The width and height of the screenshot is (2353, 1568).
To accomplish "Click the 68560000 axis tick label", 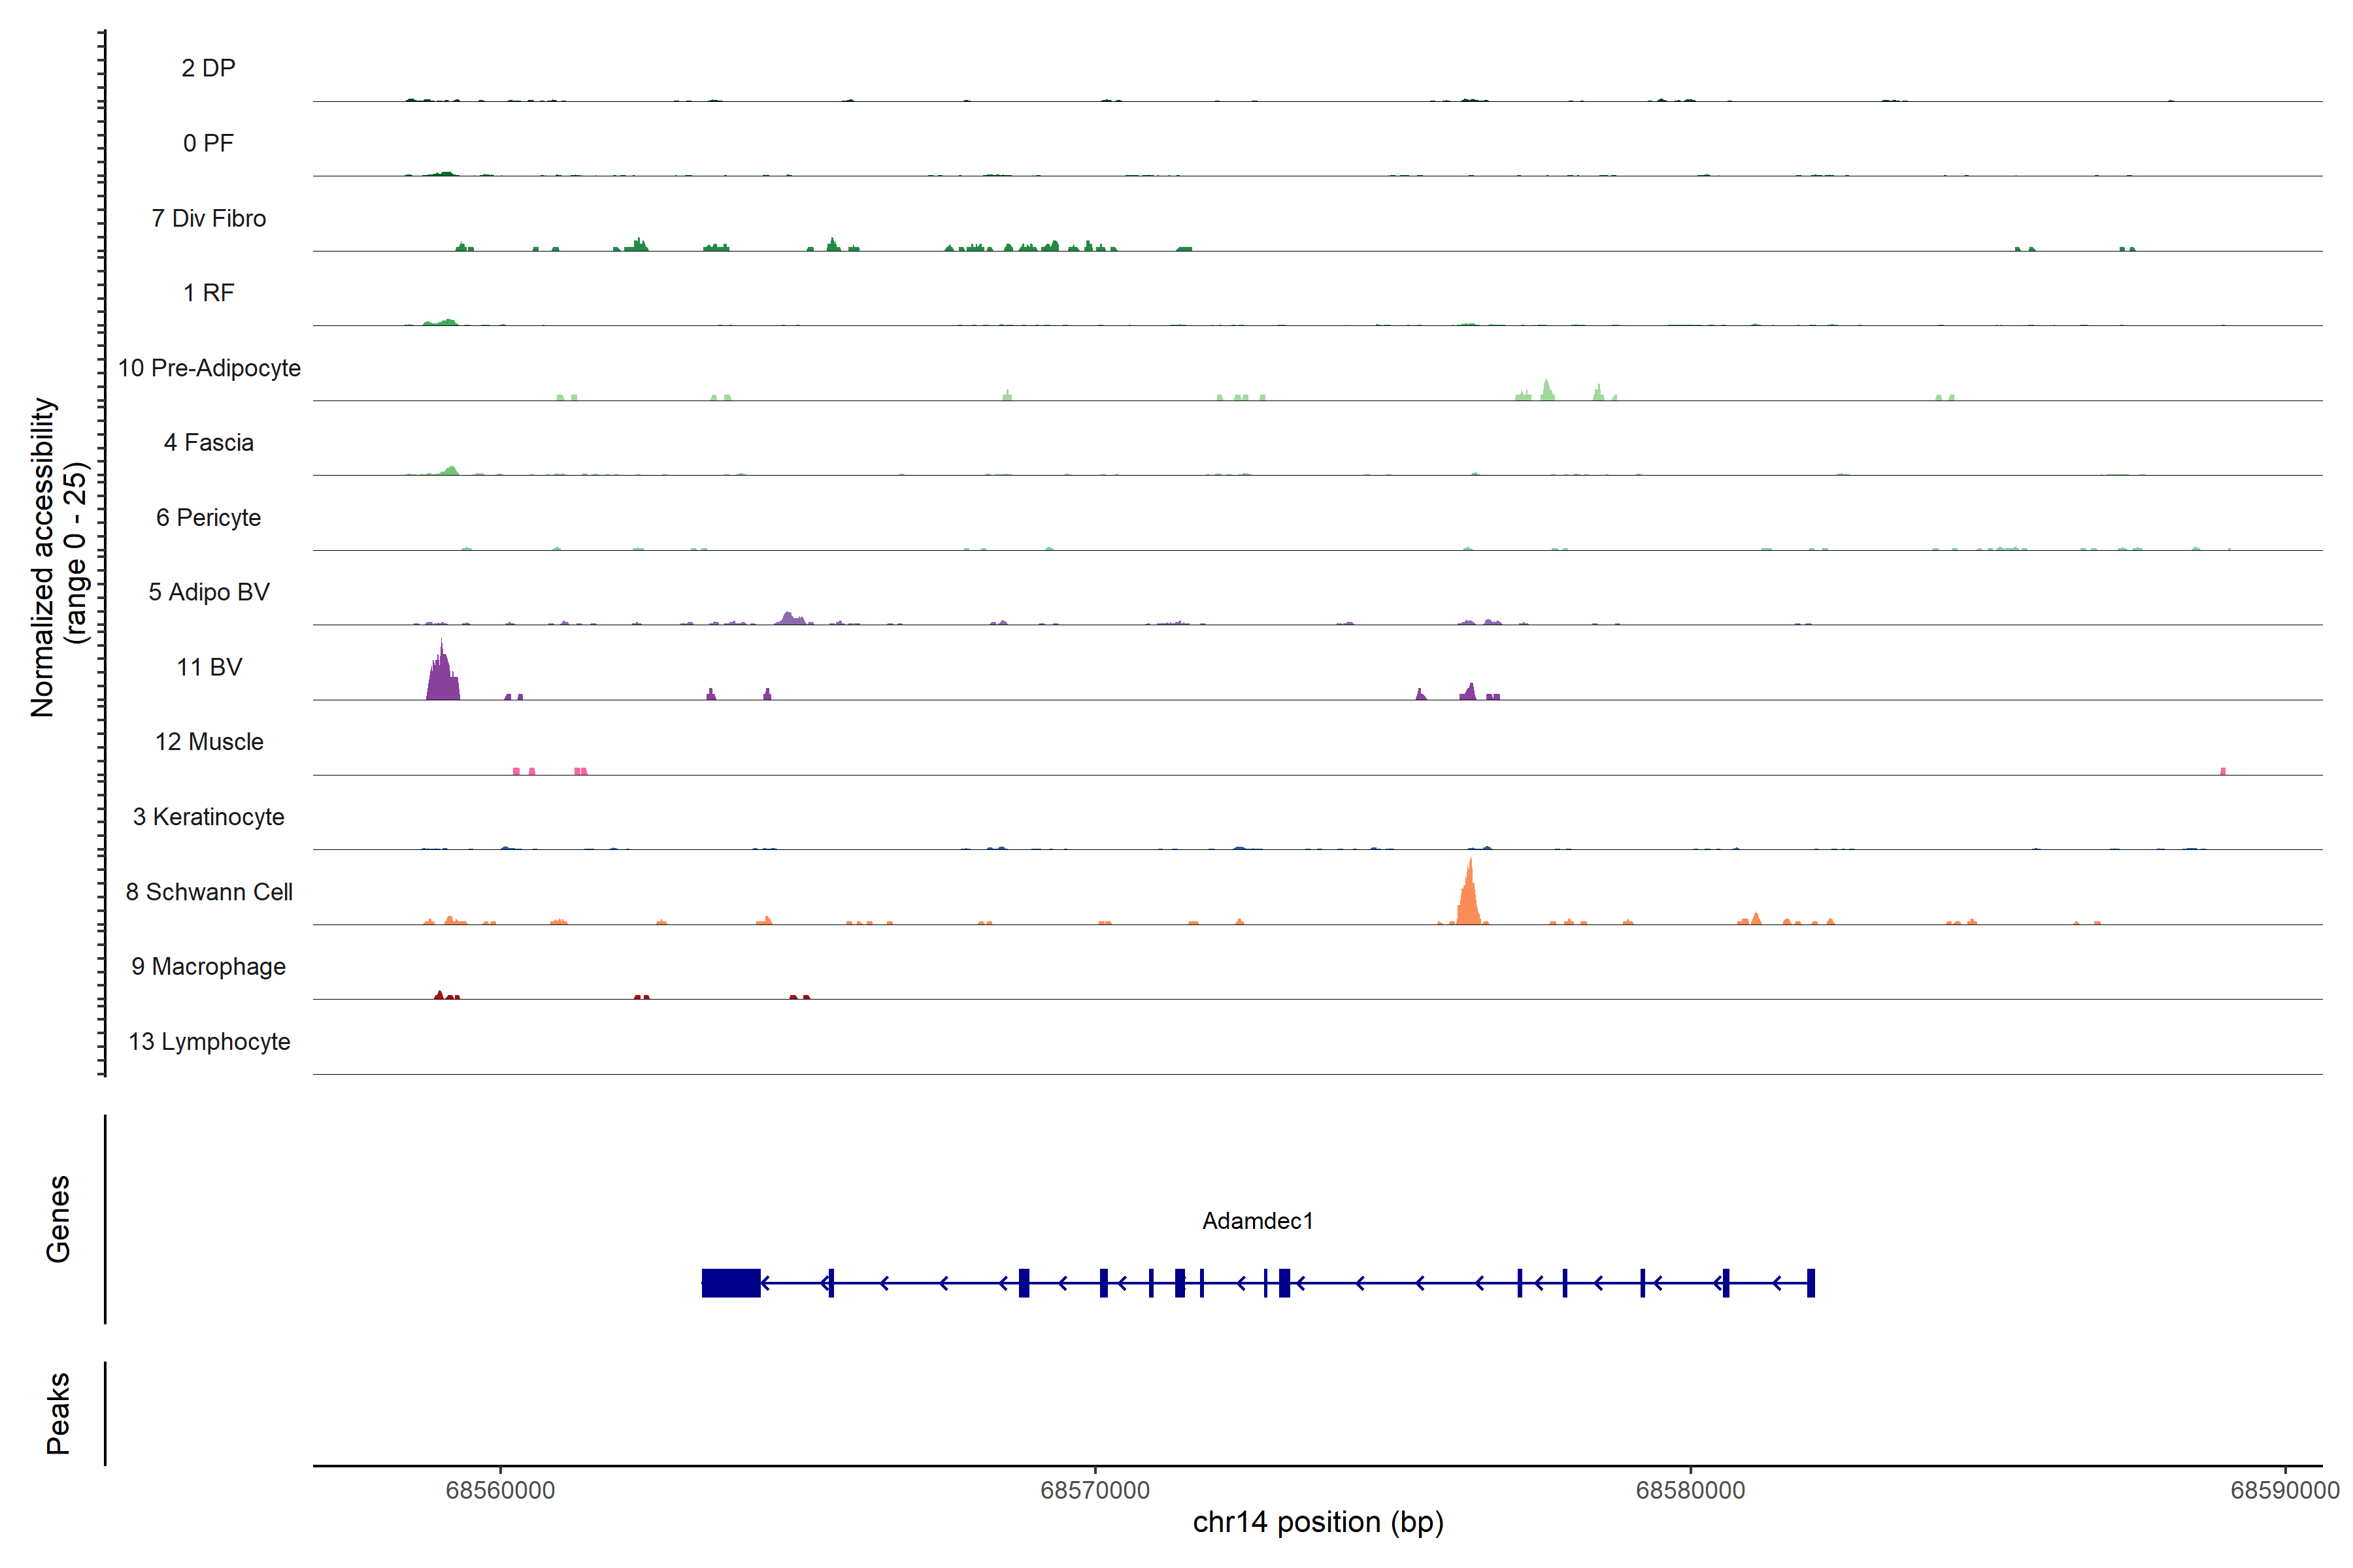I will pos(500,1490).
